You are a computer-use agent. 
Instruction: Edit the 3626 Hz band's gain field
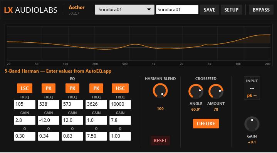tap(96, 120)
